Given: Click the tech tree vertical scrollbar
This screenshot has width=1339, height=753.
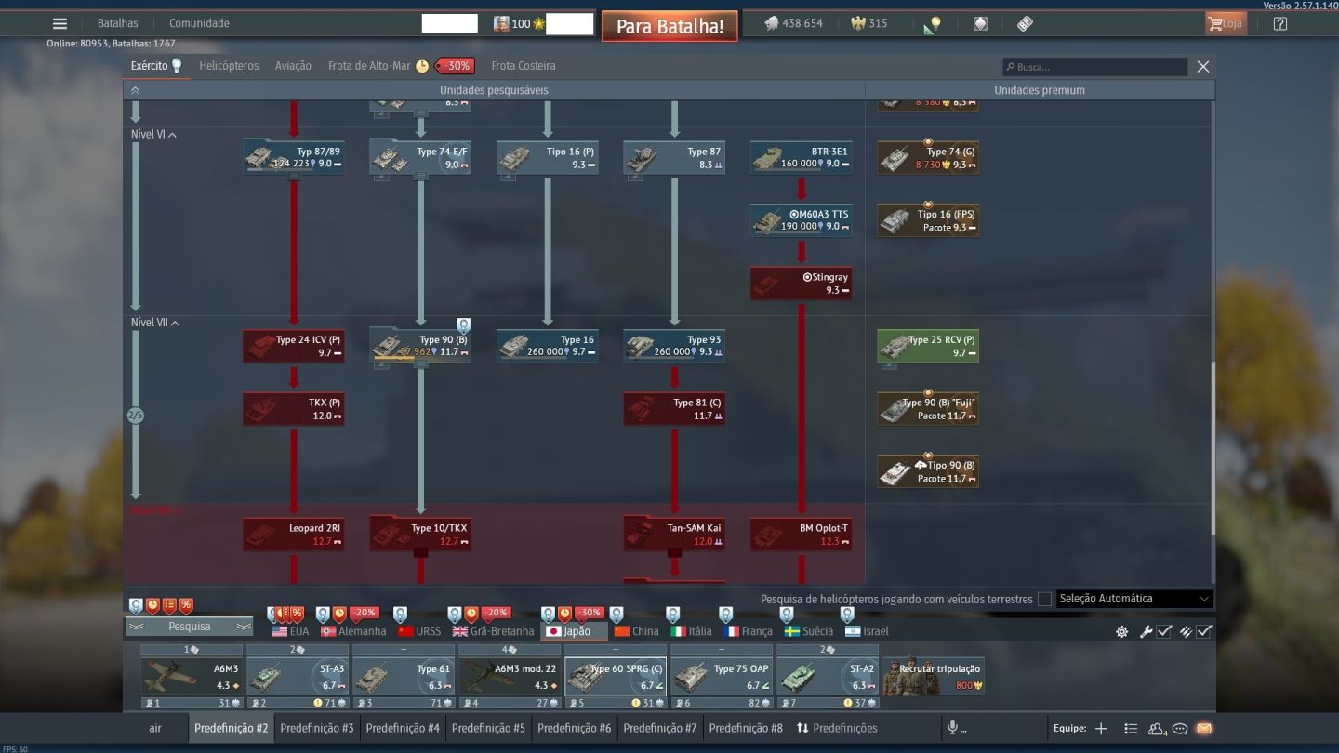Looking at the screenshot, I should [x=1213, y=446].
